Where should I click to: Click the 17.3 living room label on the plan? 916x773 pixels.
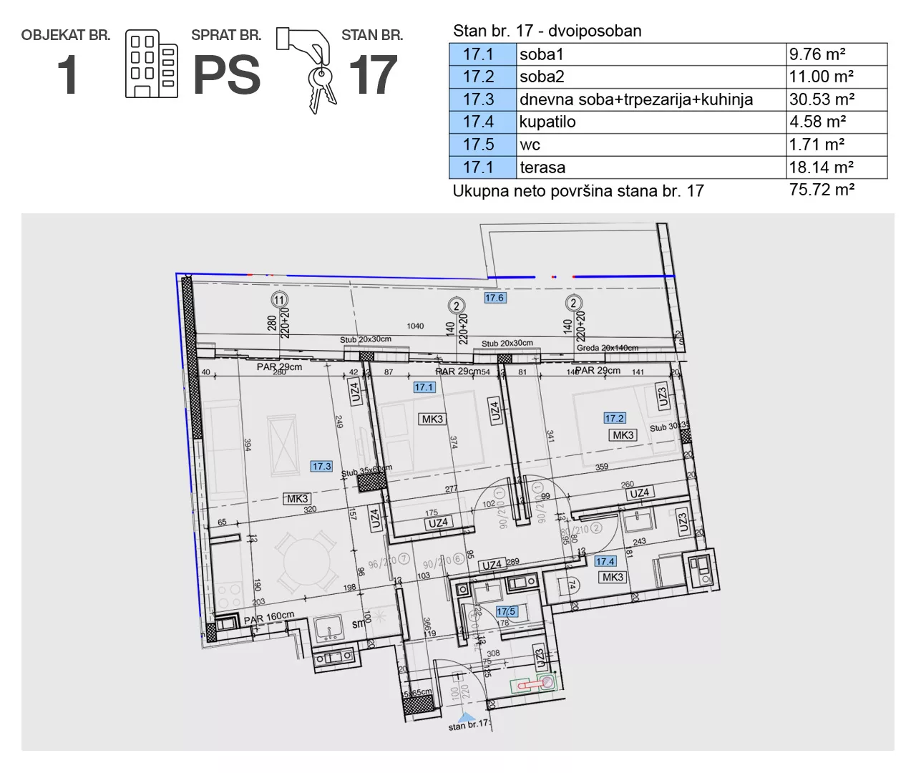pos(321,466)
